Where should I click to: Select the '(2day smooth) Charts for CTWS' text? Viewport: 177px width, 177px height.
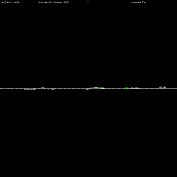point(53,2)
